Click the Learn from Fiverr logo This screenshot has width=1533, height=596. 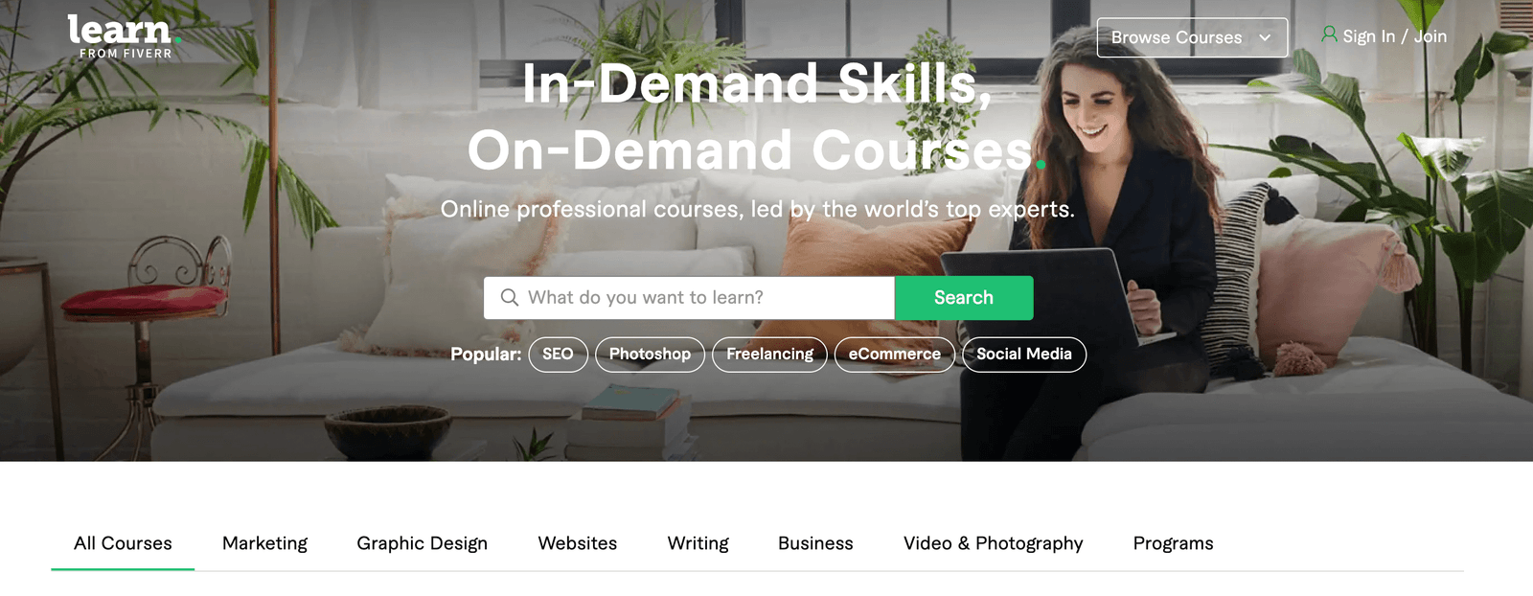tap(124, 36)
